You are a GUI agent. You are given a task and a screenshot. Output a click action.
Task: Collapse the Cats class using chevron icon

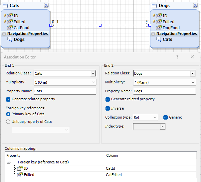[x=46, y=6]
